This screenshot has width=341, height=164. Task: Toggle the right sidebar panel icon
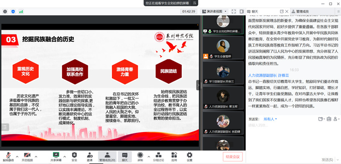(x=242, y=11)
